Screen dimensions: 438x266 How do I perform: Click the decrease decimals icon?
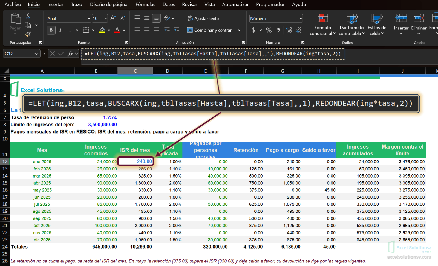299,30
